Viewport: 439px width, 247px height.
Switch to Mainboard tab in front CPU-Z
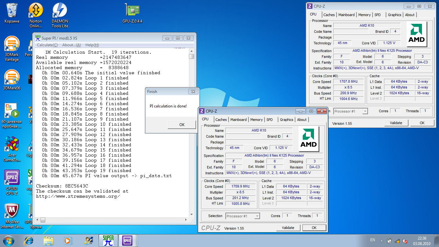[x=238, y=120]
